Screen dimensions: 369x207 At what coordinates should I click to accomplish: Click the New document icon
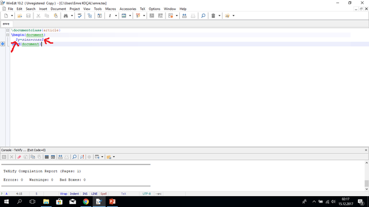6,16
